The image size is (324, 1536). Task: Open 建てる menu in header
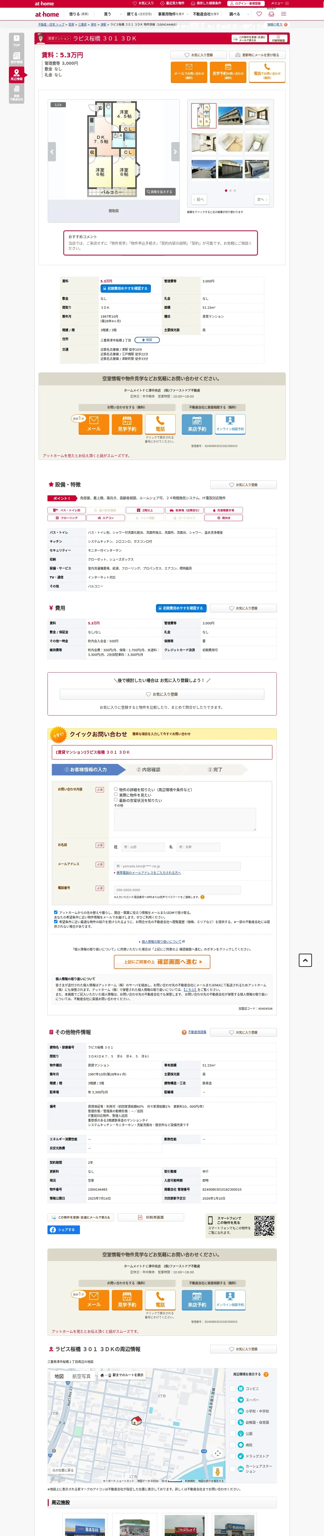click(x=139, y=14)
